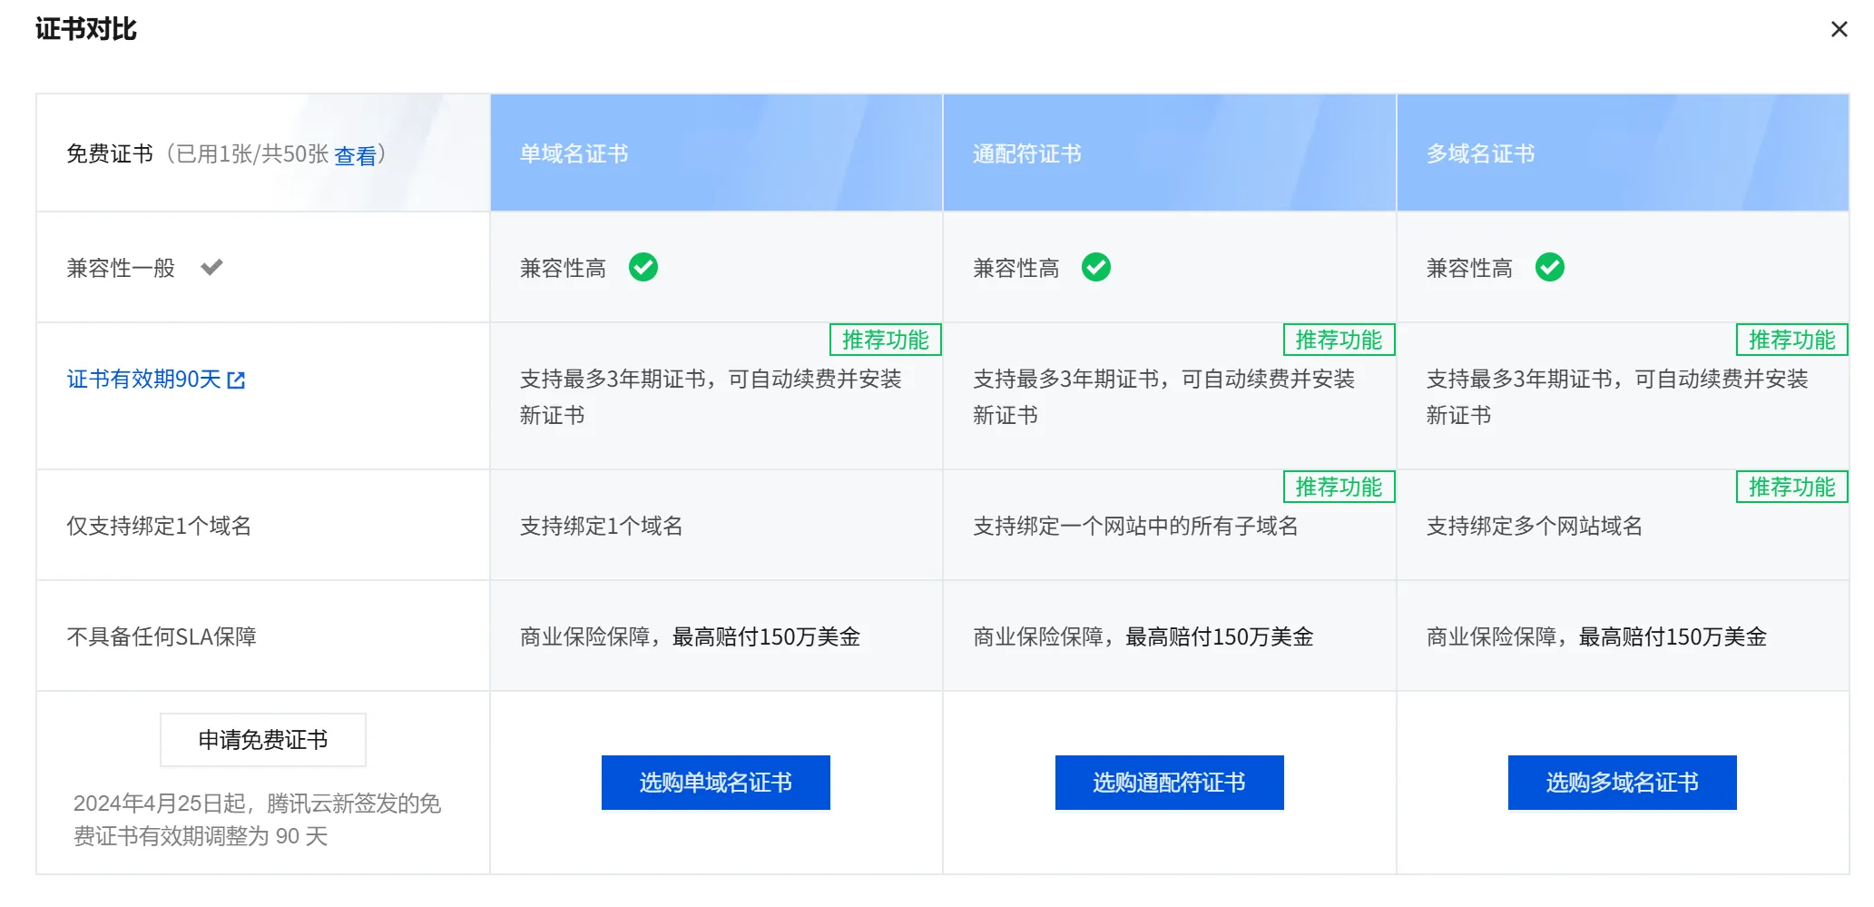Click external link icon beside 证书有效期90天
Viewport: 1874px width, 907px height.
(236, 380)
